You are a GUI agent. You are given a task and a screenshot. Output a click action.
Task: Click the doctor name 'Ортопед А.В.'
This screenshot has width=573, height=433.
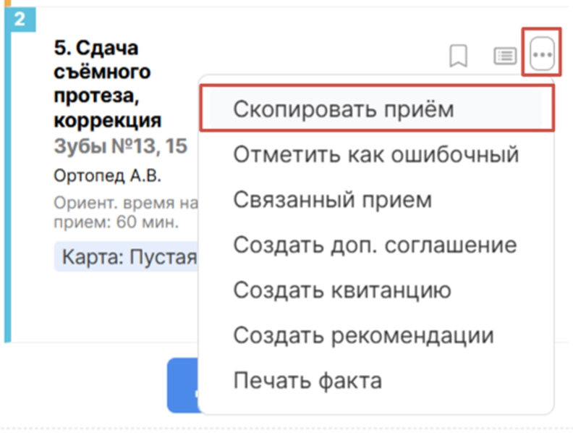(107, 175)
